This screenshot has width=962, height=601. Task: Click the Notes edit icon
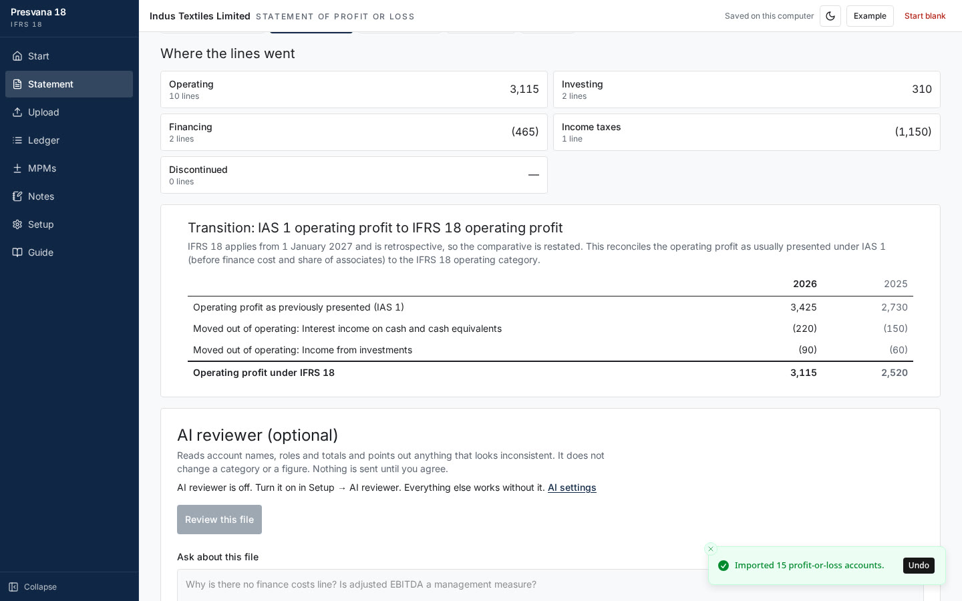[x=17, y=196]
